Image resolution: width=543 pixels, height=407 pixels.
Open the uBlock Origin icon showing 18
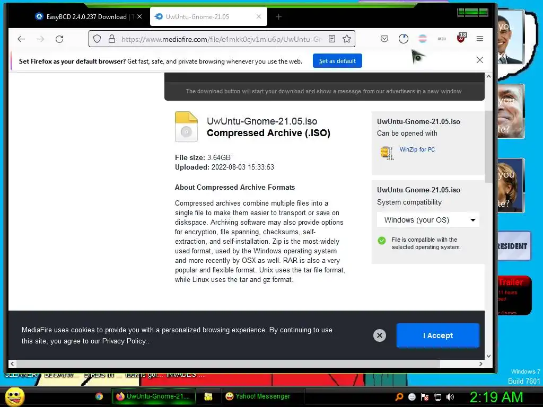[x=461, y=38]
